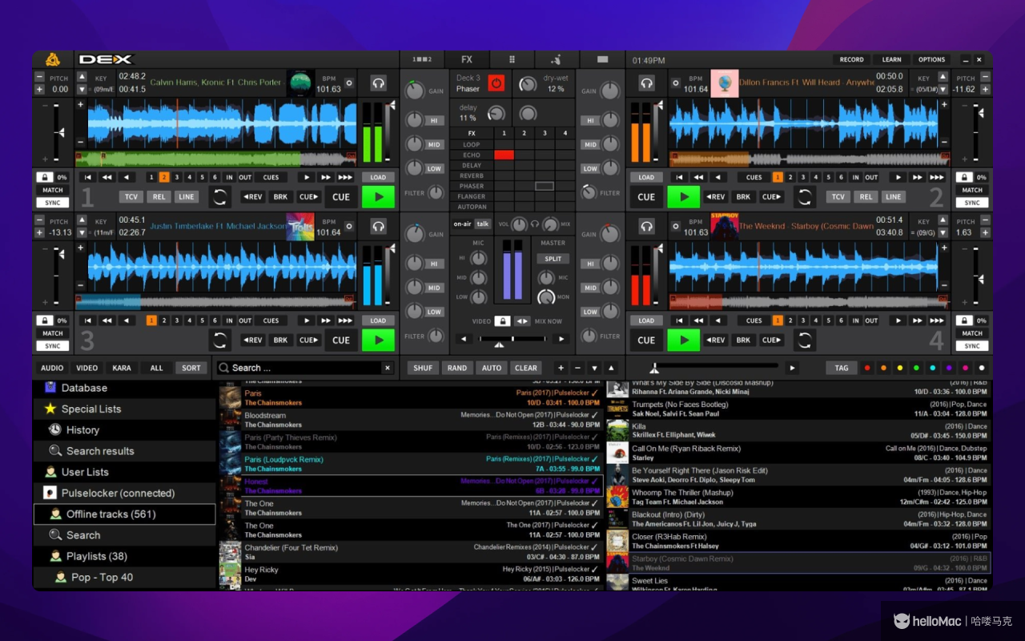Jump to track start on deck 1
Viewport: 1025px width, 641px height.
point(87,177)
